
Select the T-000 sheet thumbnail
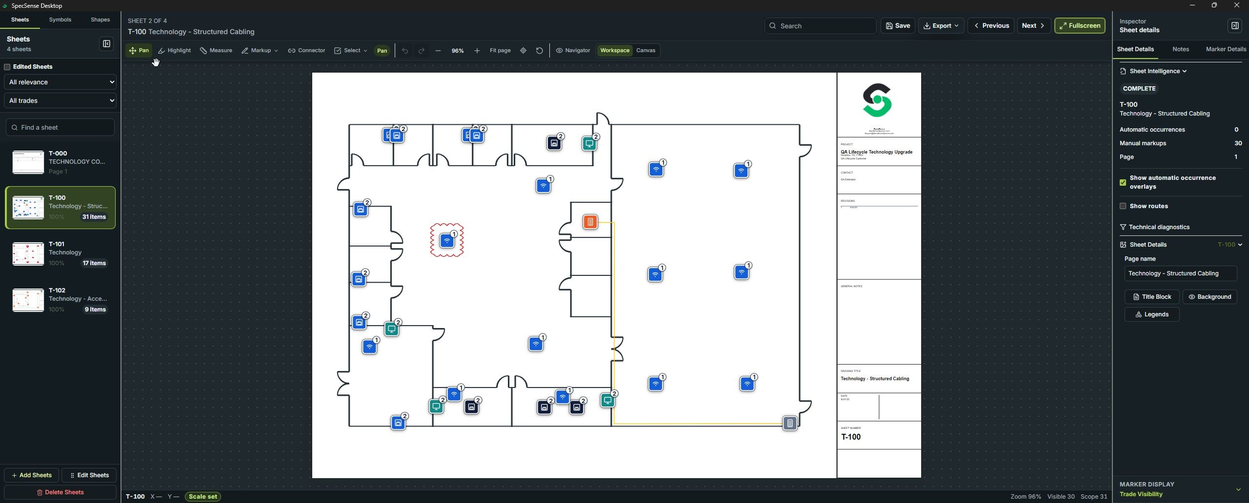28,162
